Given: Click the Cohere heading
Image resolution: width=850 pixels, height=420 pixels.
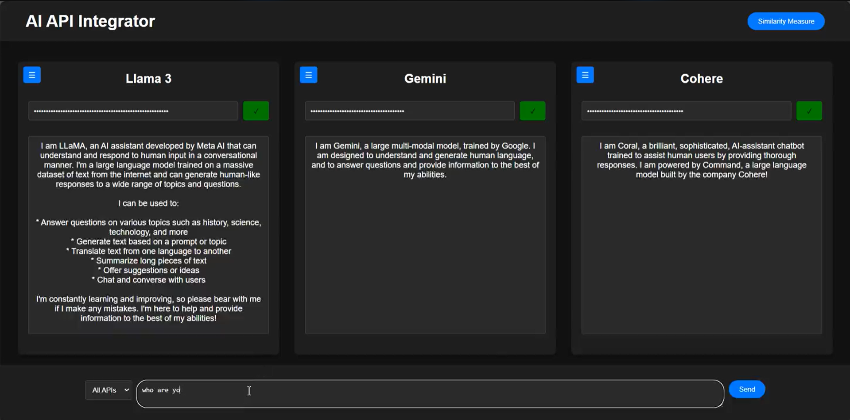Looking at the screenshot, I should pyautogui.click(x=702, y=79).
